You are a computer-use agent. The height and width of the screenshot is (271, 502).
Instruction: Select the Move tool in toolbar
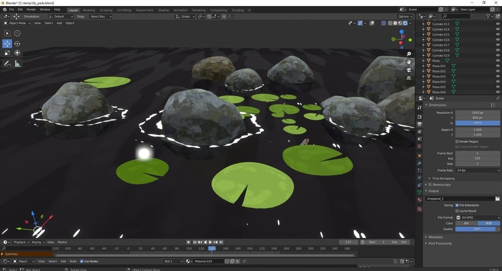[x=7, y=43]
